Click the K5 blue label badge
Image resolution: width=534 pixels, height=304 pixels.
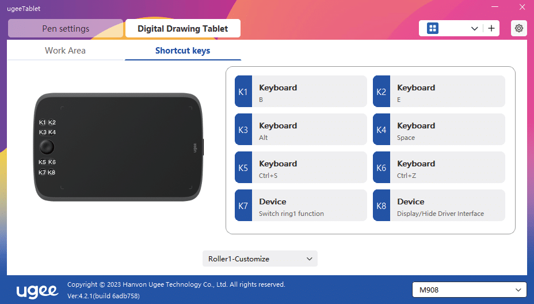coord(243,168)
